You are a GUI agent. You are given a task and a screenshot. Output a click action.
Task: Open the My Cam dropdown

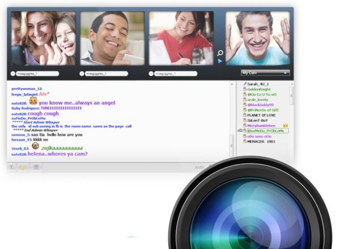[265, 73]
